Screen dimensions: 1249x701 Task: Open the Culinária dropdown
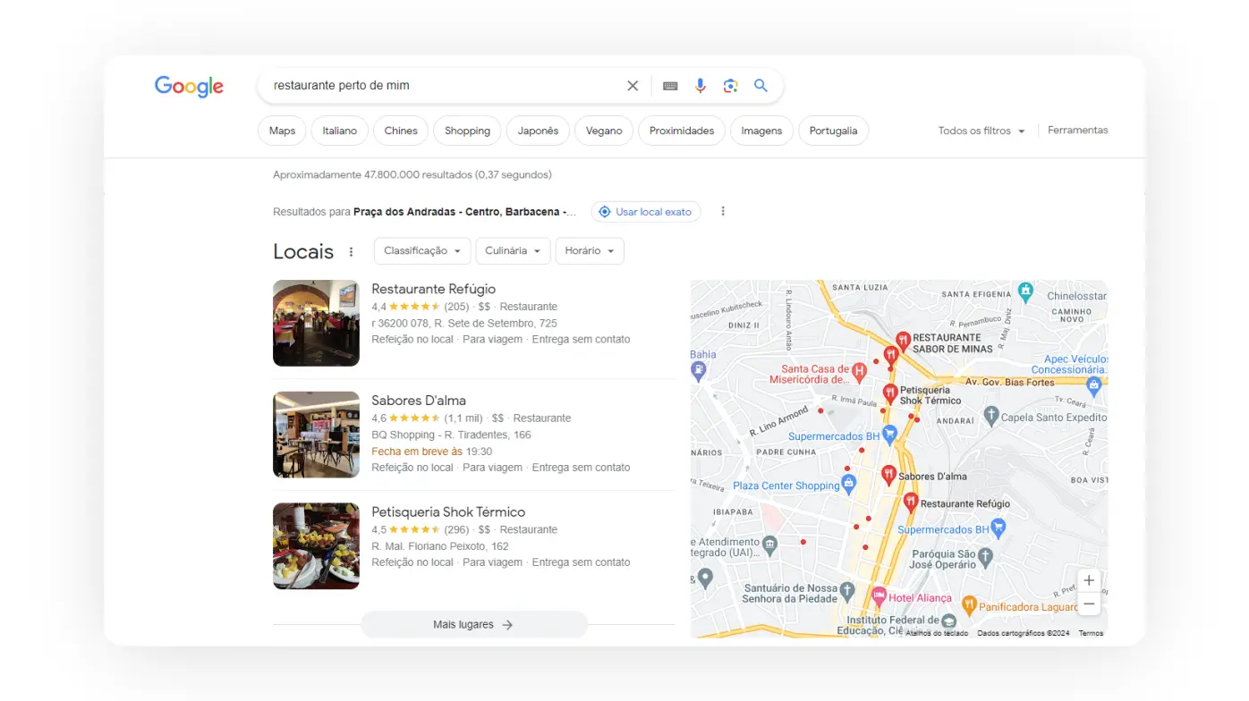pyautogui.click(x=513, y=251)
